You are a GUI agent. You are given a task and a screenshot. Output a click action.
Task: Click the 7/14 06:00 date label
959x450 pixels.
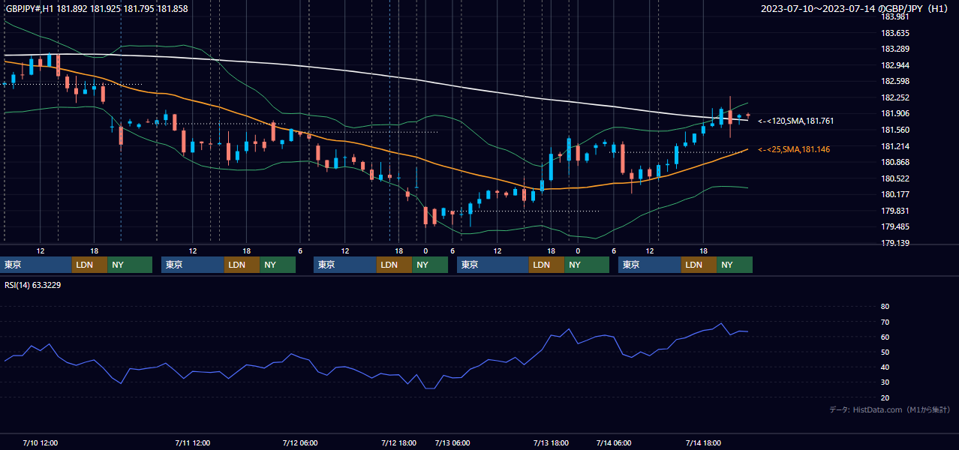pyautogui.click(x=614, y=443)
